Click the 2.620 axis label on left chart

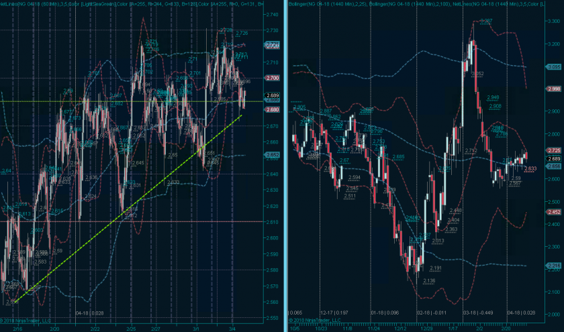point(273,207)
